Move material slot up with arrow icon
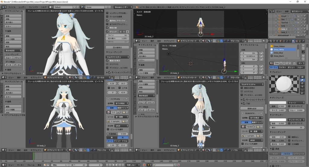The image size is (309, 167). [303, 56]
